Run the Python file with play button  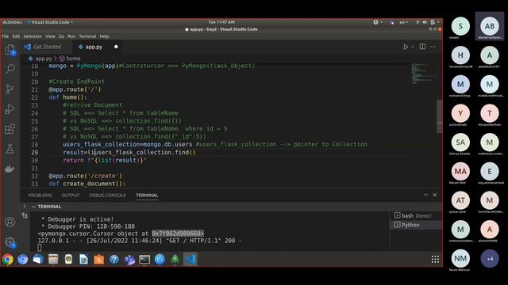point(406,47)
